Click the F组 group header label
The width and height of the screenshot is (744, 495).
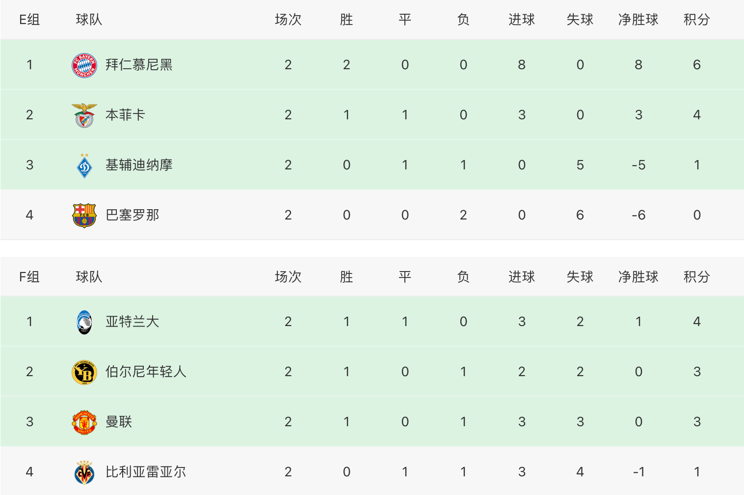[29, 277]
